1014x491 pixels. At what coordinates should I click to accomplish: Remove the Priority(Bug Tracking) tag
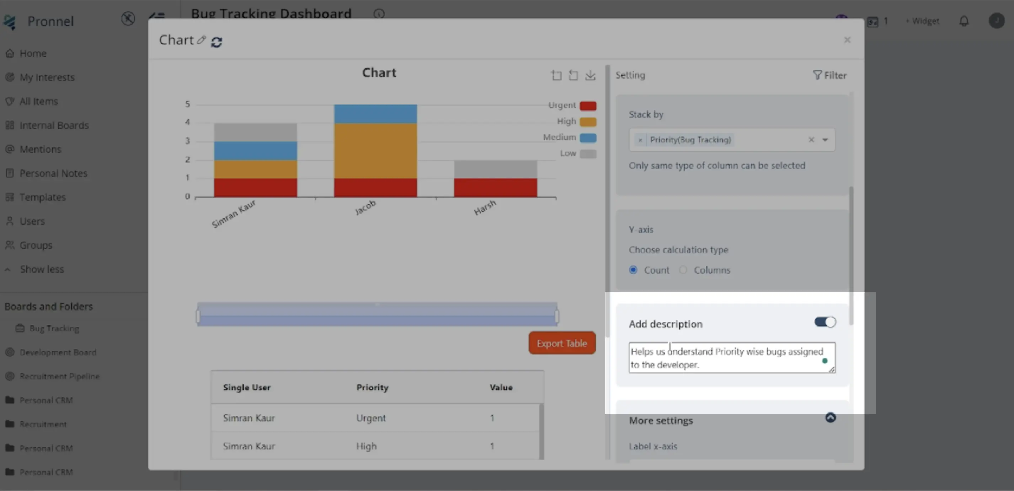[640, 140]
